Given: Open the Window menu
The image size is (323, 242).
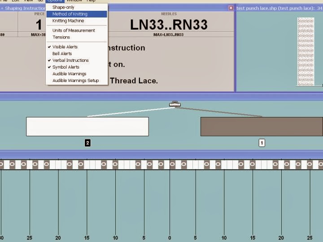Looking at the screenshot, I should (74, 1).
